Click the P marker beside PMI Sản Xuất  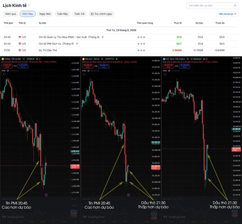click(x=103, y=37)
